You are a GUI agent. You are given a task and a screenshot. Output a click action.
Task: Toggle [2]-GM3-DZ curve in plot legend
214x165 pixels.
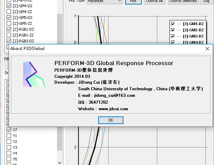click(x=173, y=36)
